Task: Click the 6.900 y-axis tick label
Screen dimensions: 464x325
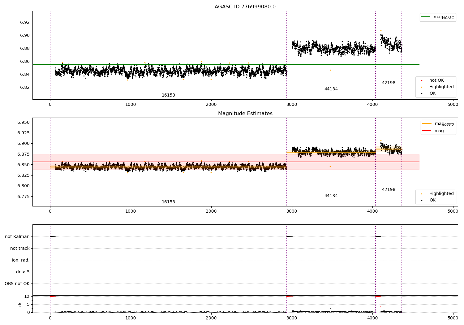Action: (24, 143)
